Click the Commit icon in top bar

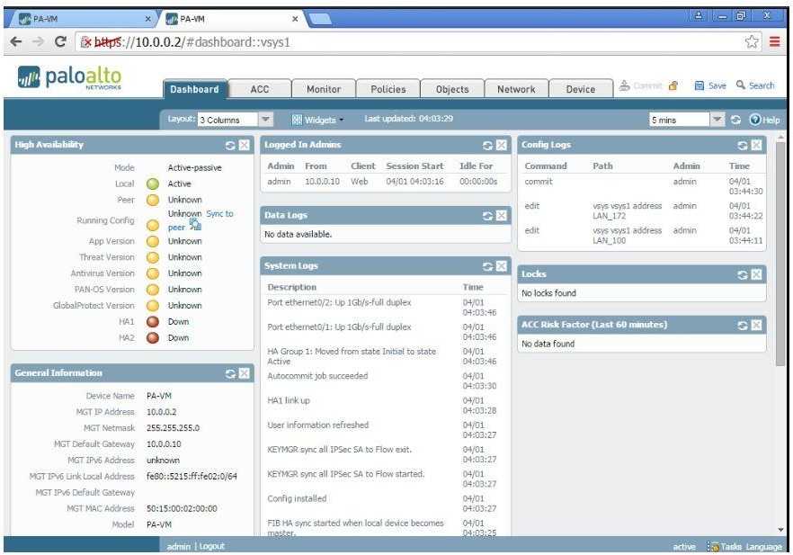pos(625,85)
